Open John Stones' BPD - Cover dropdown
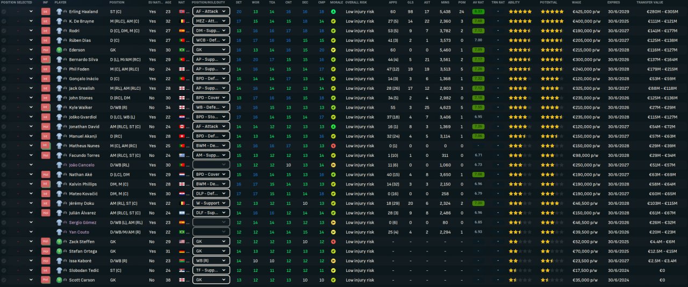Image resolution: width=688 pixels, height=287 pixels. click(x=211, y=98)
